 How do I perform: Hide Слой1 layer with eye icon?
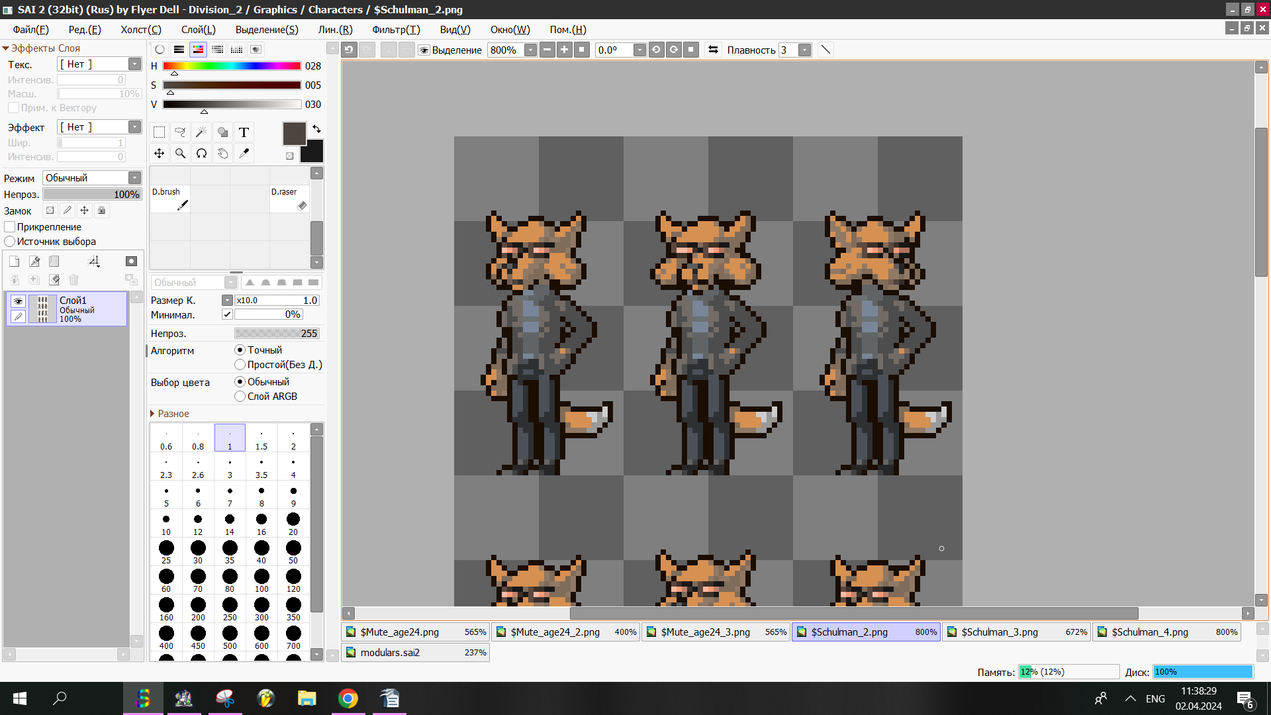coord(18,301)
